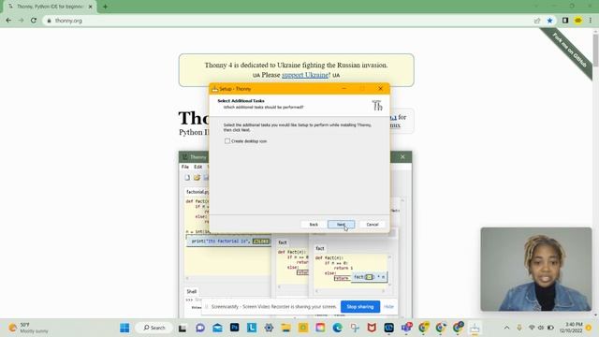Minimize the Setup - Thonny dialog
The height and width of the screenshot is (337, 599).
click(343, 88)
